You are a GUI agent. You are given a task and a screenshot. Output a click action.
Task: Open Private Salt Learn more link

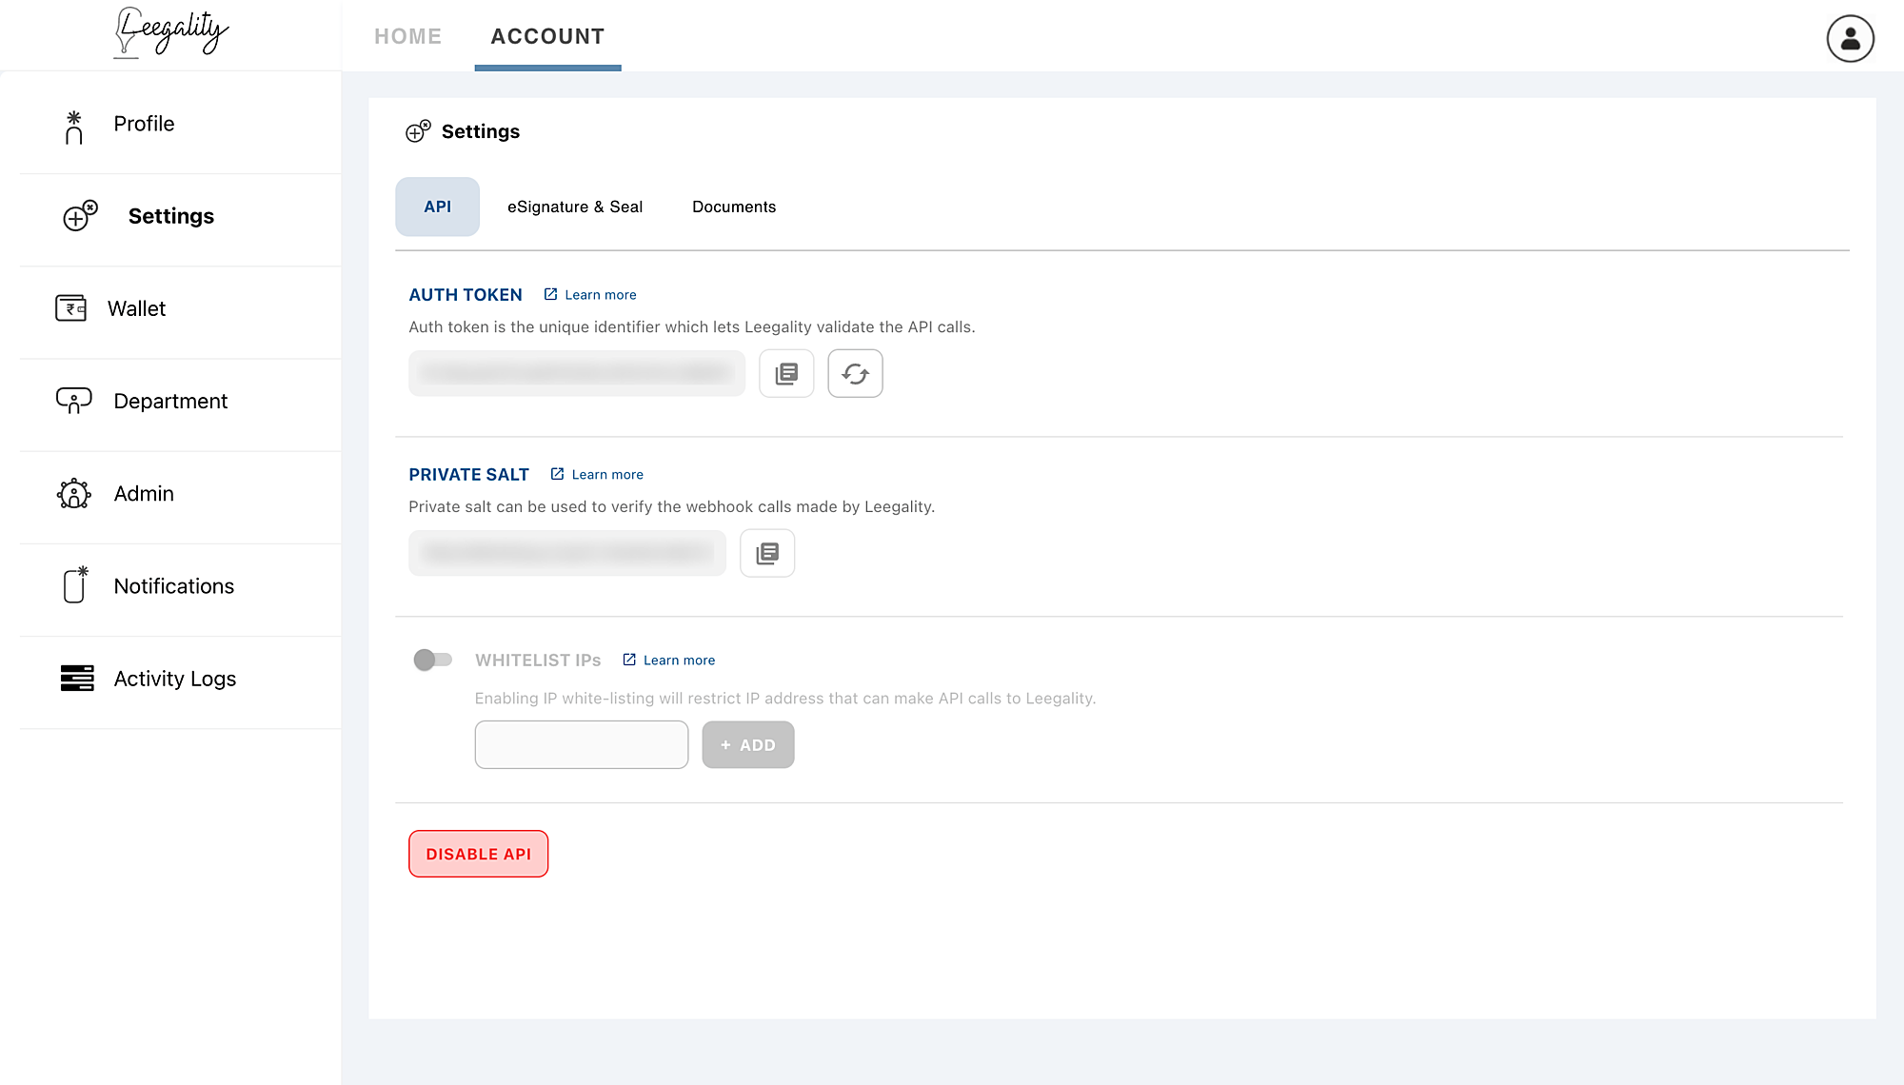click(x=606, y=475)
